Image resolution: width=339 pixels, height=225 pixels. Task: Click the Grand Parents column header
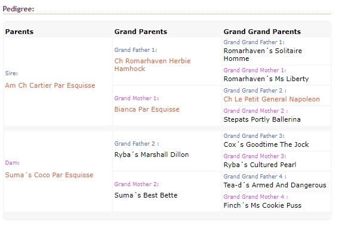[x=141, y=32]
